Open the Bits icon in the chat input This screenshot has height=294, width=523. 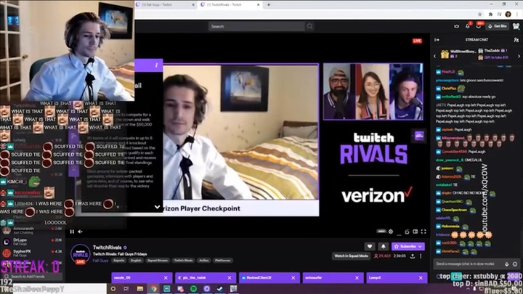pyautogui.click(x=507, y=264)
